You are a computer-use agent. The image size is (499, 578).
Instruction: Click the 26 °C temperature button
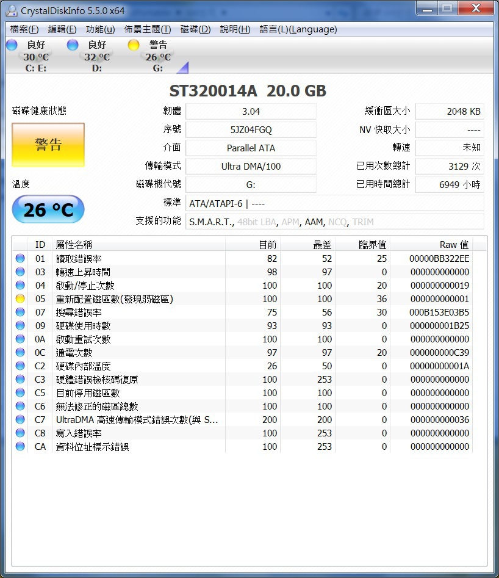(x=48, y=209)
